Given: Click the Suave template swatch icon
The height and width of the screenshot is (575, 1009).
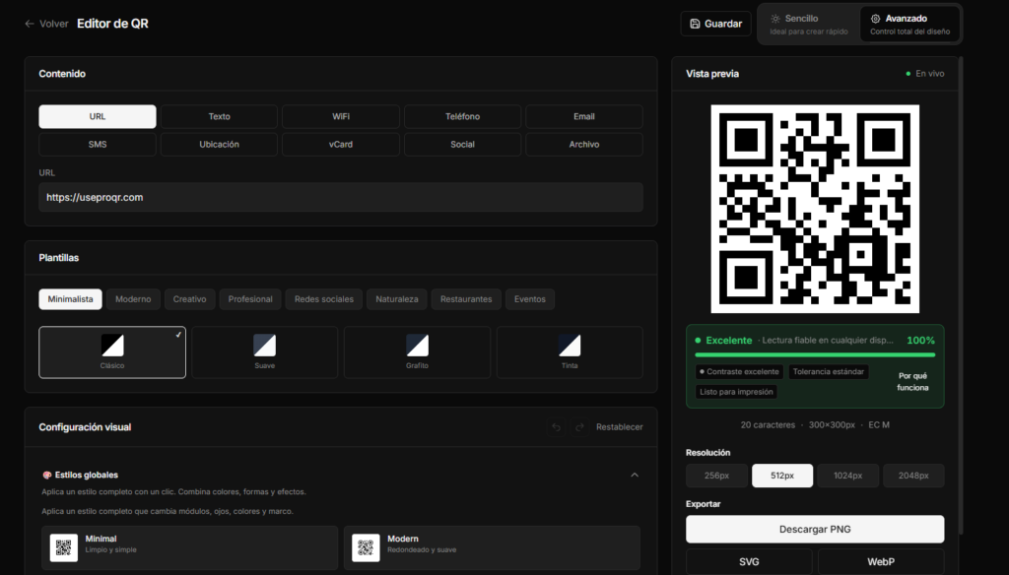Looking at the screenshot, I should tap(264, 346).
